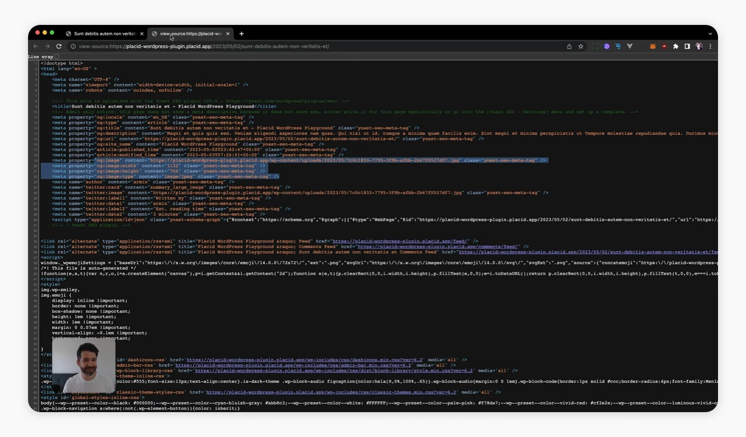Open the blue layered extension icon
Screen dimensions: 746x437
coord(618,47)
